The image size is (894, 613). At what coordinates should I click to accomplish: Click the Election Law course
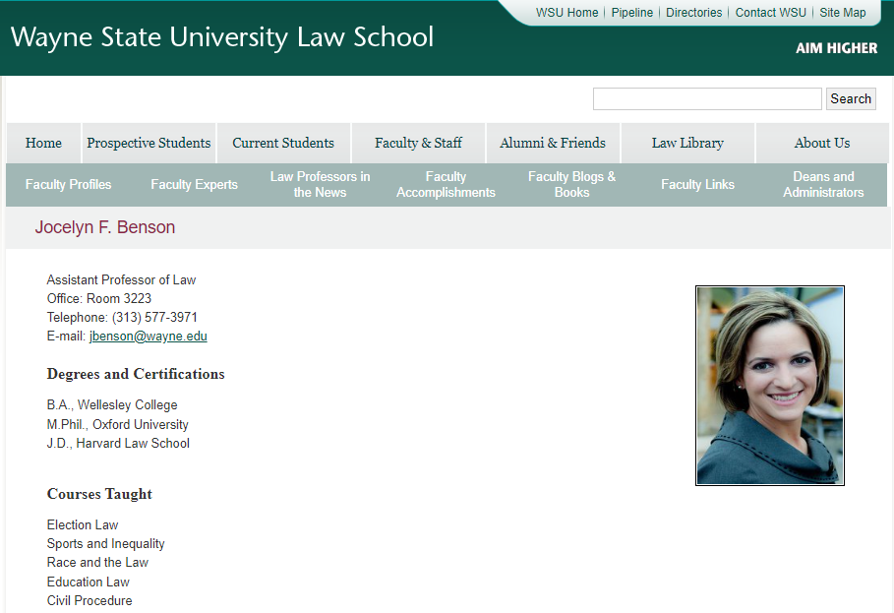[83, 525]
